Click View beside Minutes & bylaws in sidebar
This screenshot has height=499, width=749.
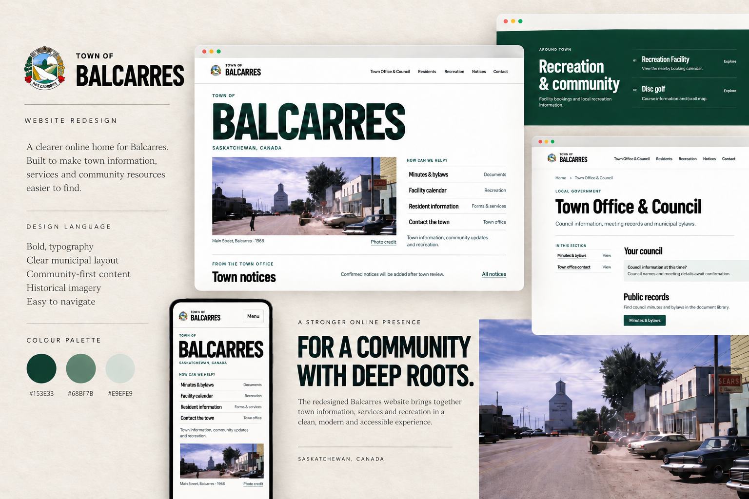[x=607, y=255]
